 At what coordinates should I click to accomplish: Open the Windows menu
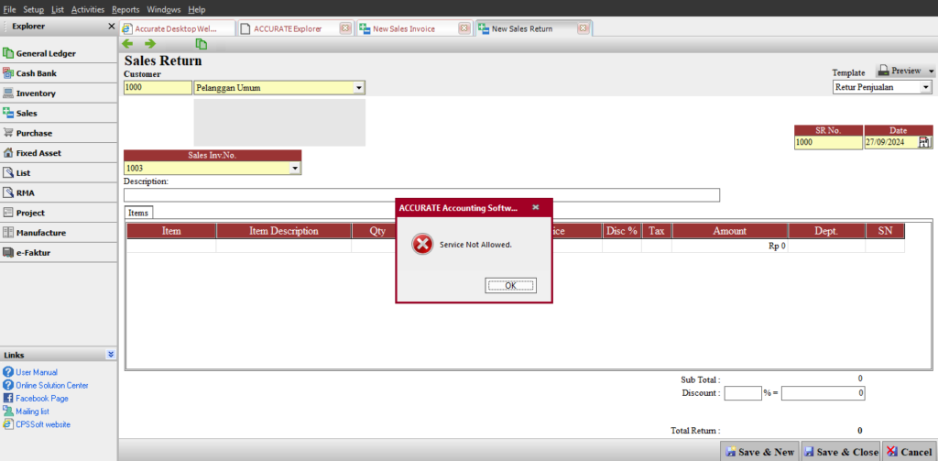tap(163, 9)
